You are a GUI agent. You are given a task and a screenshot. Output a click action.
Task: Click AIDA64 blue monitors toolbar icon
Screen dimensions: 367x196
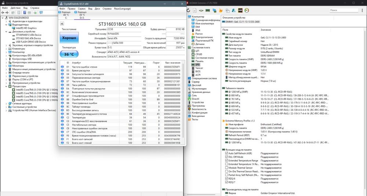(x=214, y=10)
